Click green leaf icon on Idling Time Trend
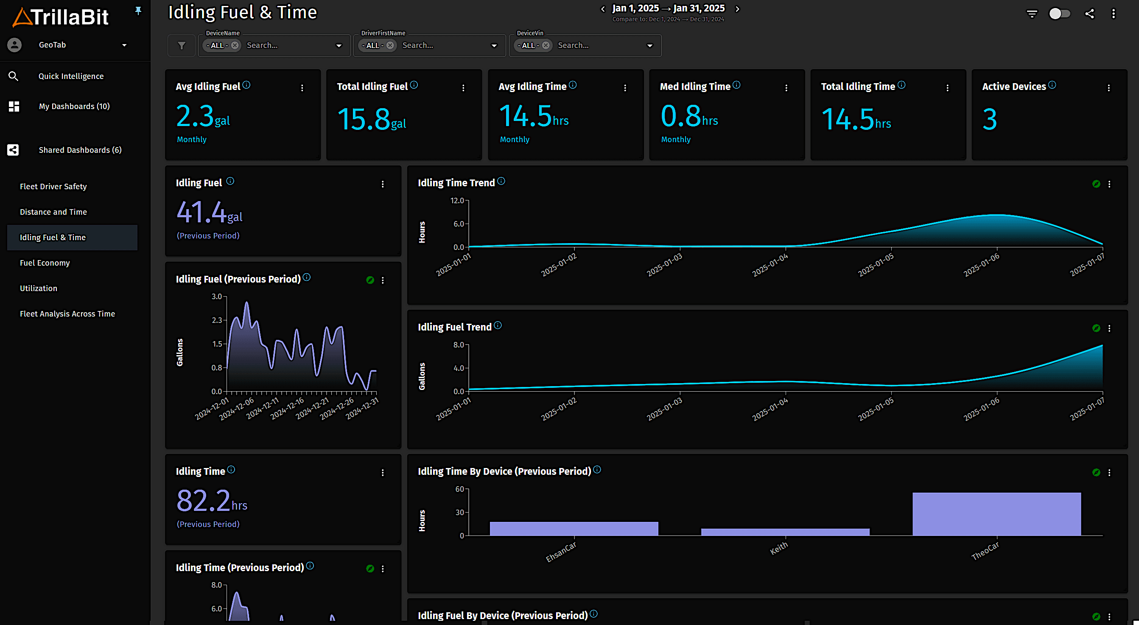Screen dimensions: 1139x625 (x=1096, y=184)
